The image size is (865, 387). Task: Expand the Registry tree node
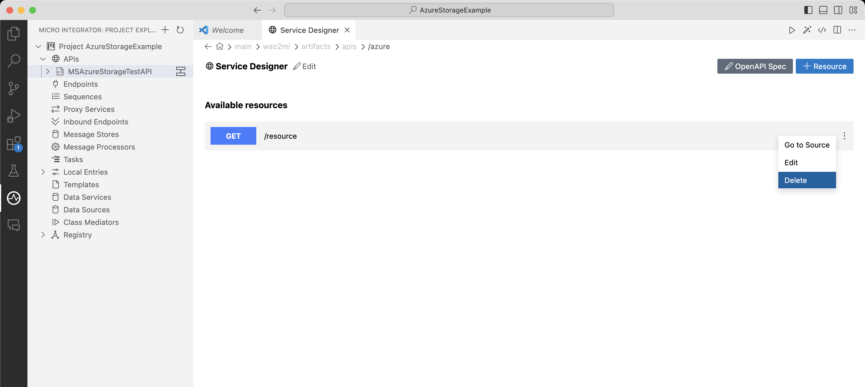43,235
